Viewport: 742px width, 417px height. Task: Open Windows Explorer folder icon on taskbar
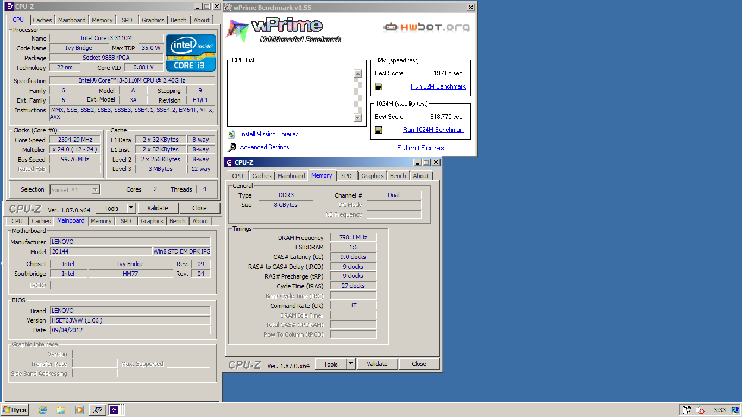click(61, 410)
